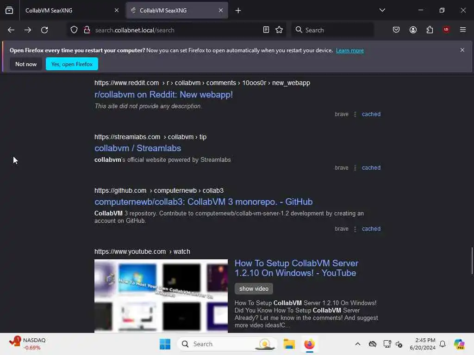Click https://streamlabs.com result URL text

pos(127,137)
